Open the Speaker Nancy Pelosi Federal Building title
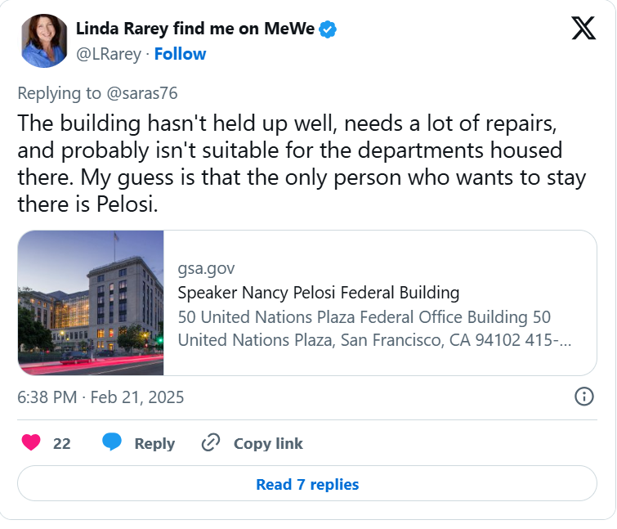617x529 pixels. [319, 293]
